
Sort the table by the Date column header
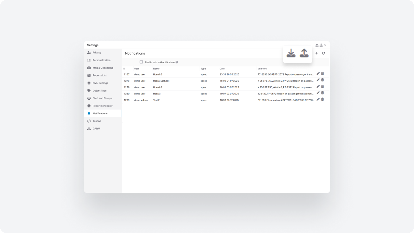click(222, 69)
